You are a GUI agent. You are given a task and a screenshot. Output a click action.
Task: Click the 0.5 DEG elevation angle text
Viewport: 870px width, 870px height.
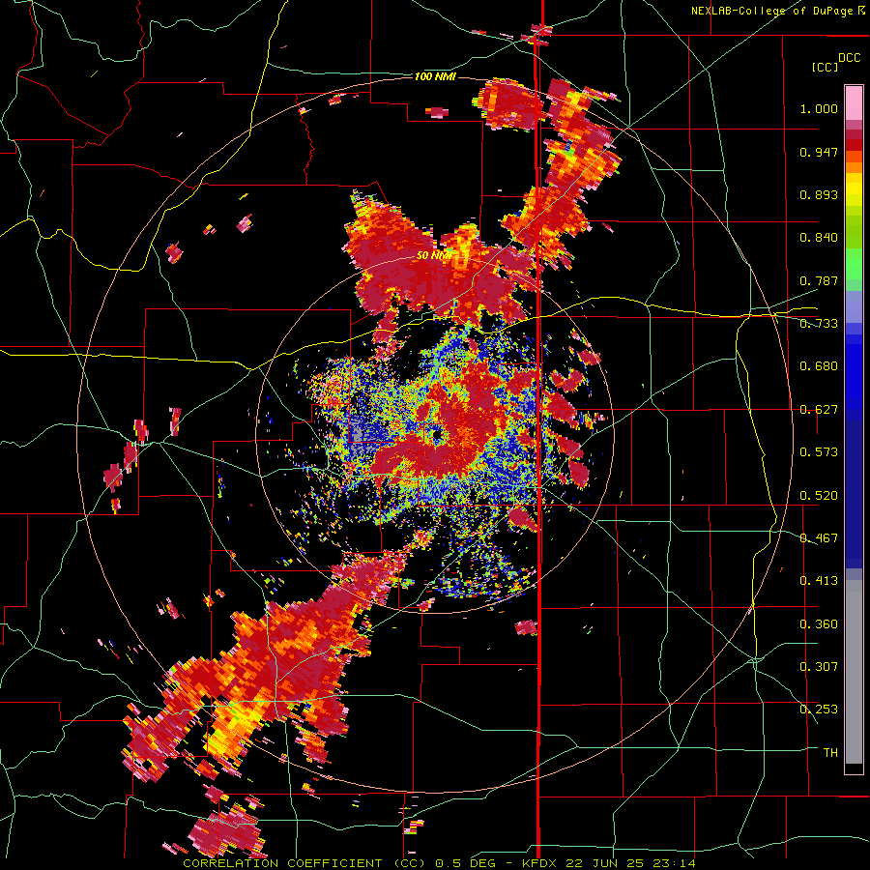(x=465, y=863)
